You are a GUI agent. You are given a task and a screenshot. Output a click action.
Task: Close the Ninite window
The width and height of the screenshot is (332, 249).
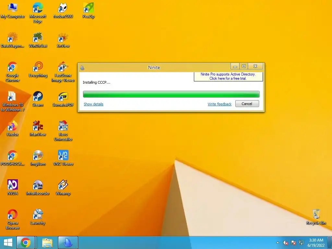coord(255,66)
